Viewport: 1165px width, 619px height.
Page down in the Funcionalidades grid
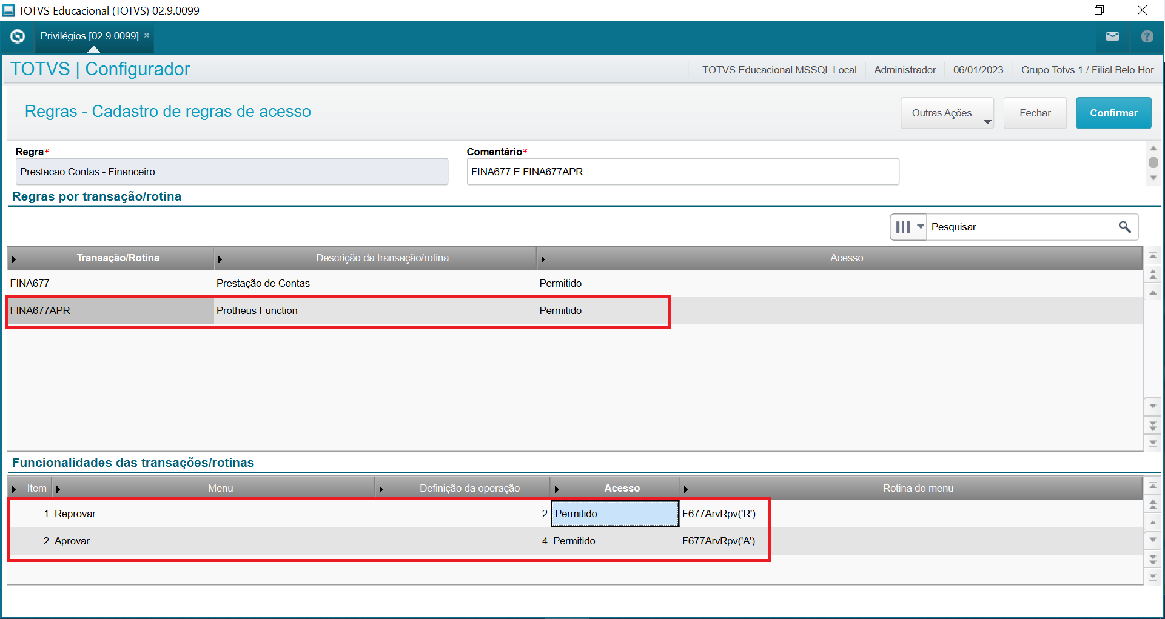coord(1153,558)
